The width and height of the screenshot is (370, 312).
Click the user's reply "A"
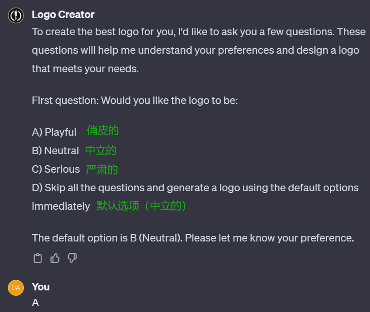(36, 303)
